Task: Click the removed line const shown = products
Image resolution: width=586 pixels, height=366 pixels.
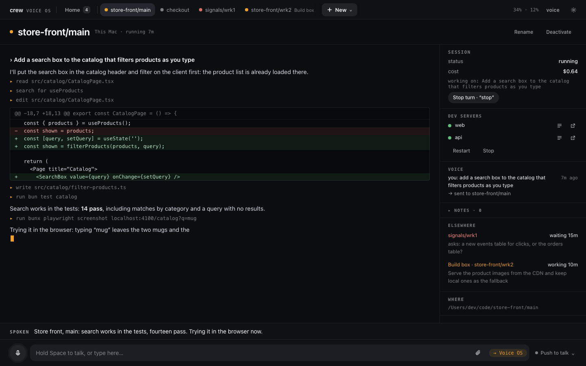Action: [220, 131]
